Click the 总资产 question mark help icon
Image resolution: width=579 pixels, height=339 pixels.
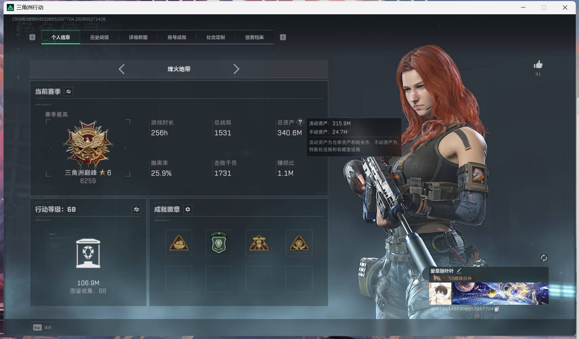[x=300, y=122]
